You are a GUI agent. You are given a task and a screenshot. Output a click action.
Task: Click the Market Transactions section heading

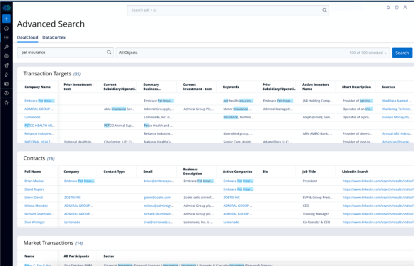click(48, 243)
